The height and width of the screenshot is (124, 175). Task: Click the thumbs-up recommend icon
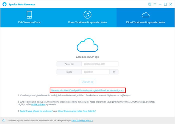pyautogui.click(x=4, y=120)
